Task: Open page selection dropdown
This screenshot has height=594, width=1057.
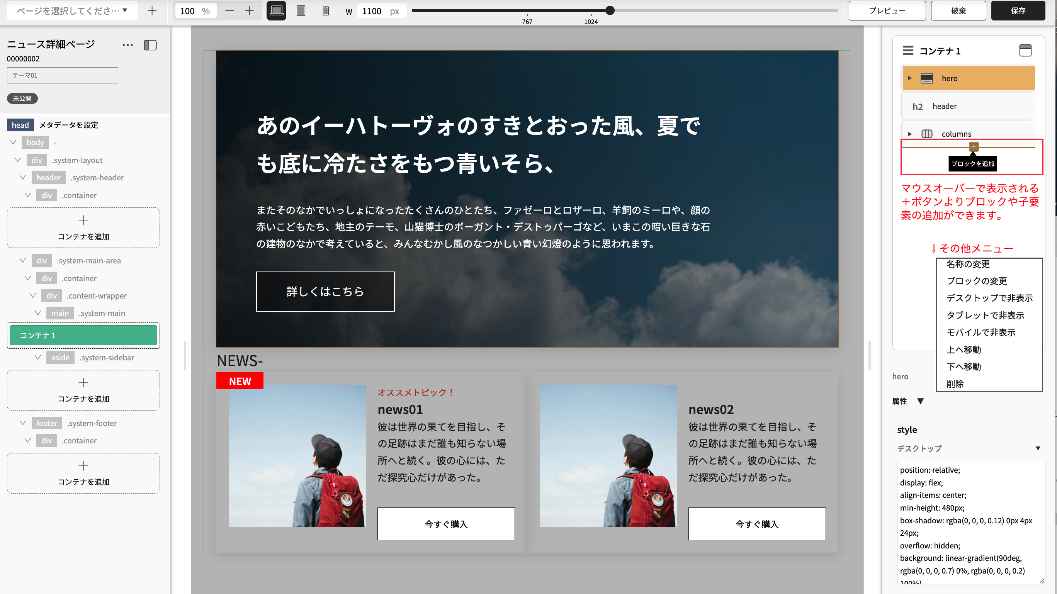Action: [72, 11]
